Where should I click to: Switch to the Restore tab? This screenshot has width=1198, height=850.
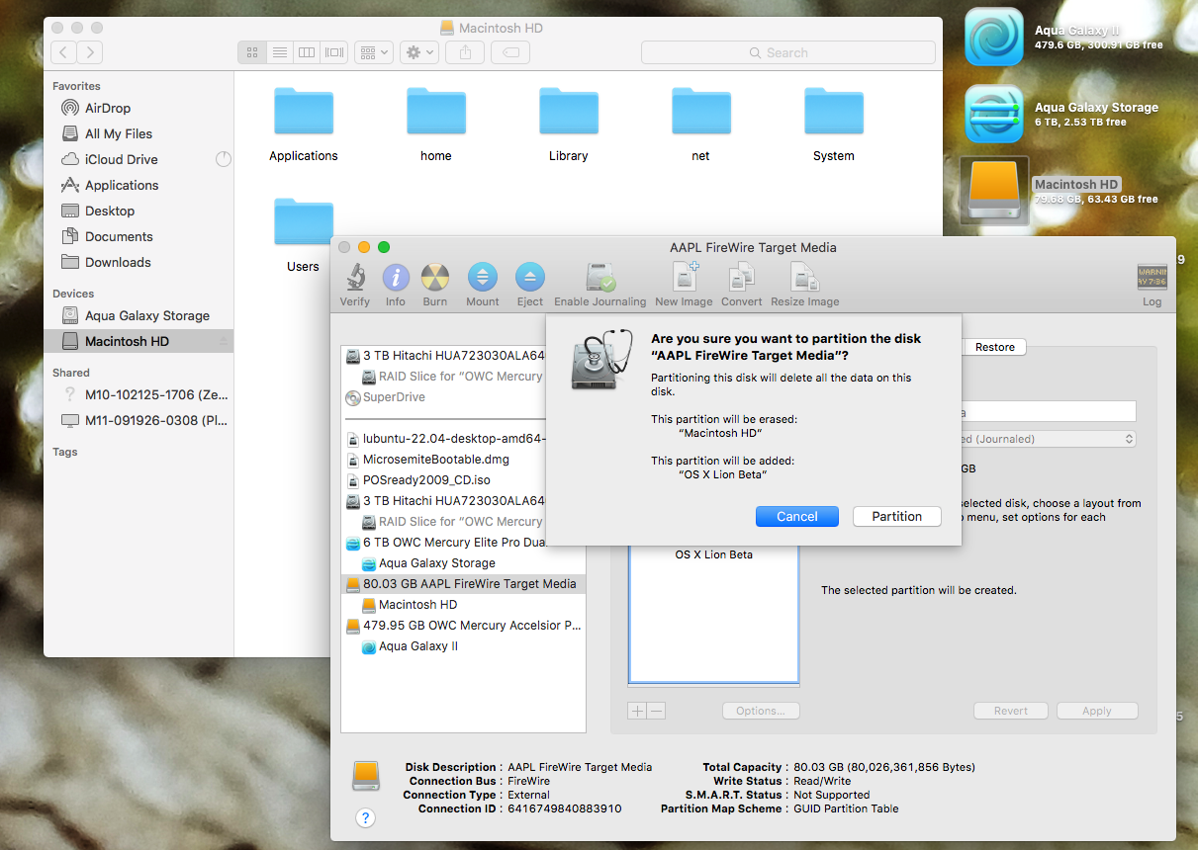[x=995, y=347]
